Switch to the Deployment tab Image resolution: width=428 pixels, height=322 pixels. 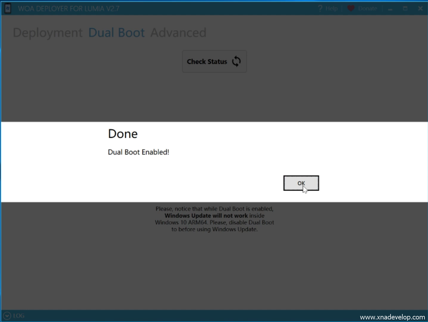point(48,33)
